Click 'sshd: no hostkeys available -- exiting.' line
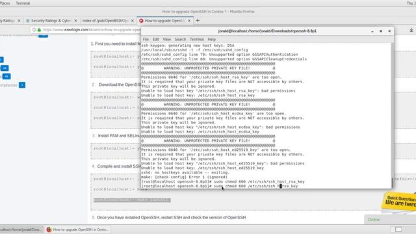The image size is (416, 234). (x=185, y=172)
